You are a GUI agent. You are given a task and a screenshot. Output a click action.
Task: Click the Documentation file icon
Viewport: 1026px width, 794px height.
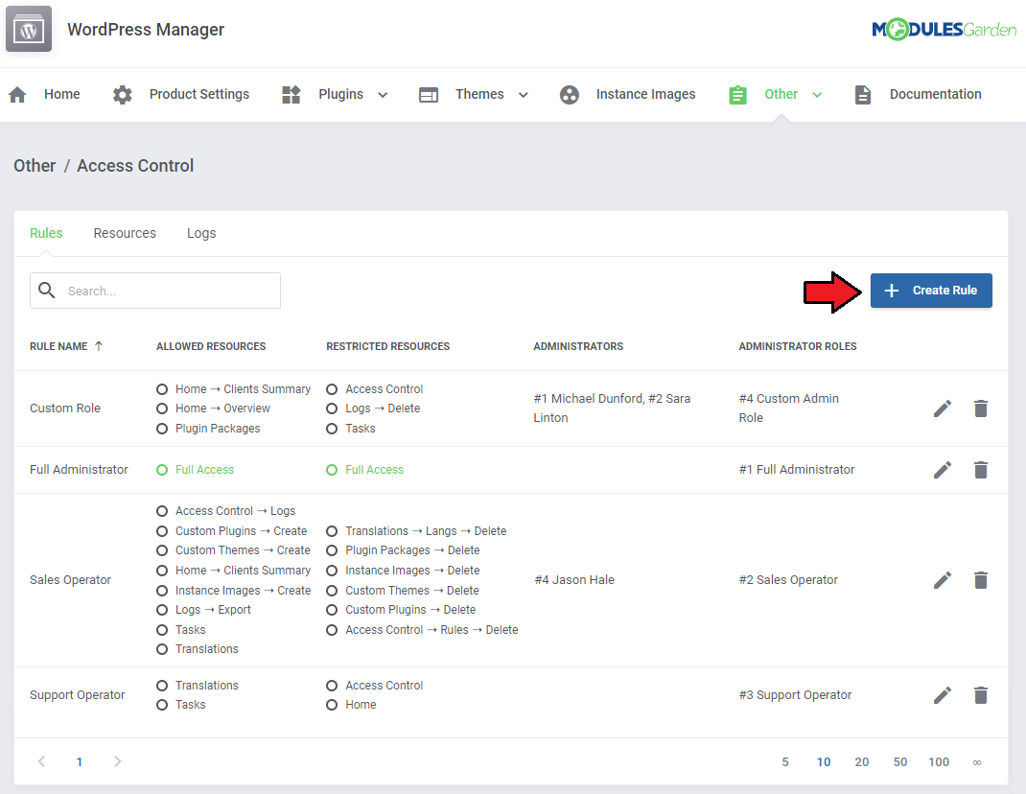coord(863,95)
